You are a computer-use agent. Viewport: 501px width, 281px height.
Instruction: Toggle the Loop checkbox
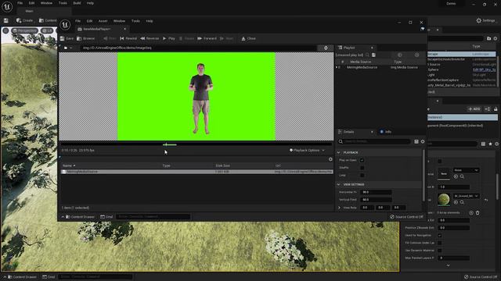(362, 175)
